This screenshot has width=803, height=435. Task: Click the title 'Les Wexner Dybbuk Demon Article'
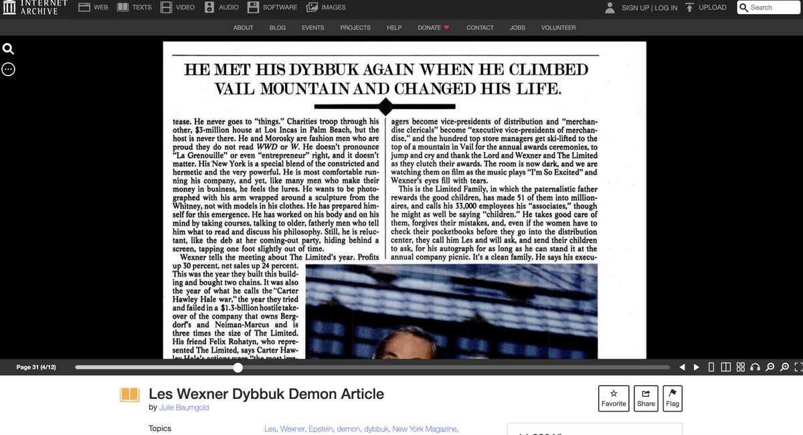(x=266, y=394)
